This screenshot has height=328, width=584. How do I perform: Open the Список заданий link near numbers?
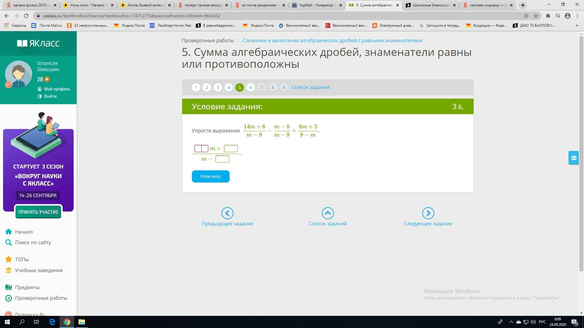311,87
